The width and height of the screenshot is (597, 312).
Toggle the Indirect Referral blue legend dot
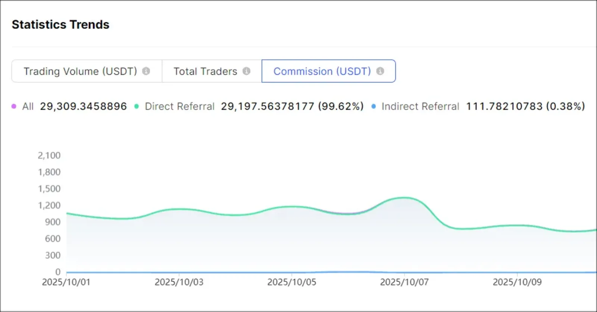373,106
